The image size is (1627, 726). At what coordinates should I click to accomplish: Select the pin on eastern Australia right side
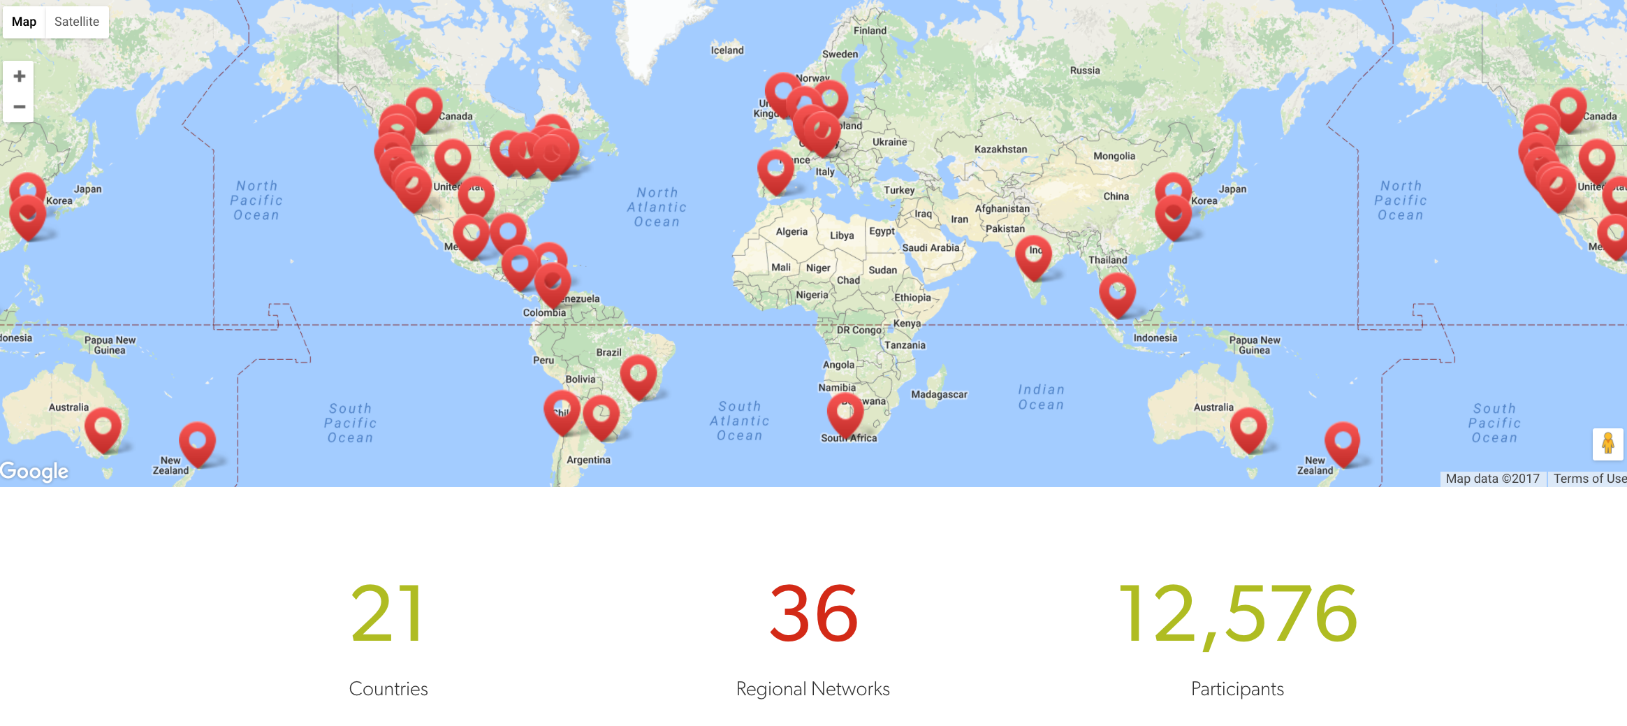tap(1248, 430)
